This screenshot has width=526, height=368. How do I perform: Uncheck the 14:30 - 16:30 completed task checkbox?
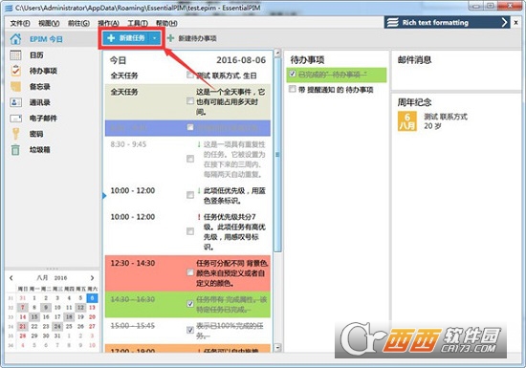[190, 304]
